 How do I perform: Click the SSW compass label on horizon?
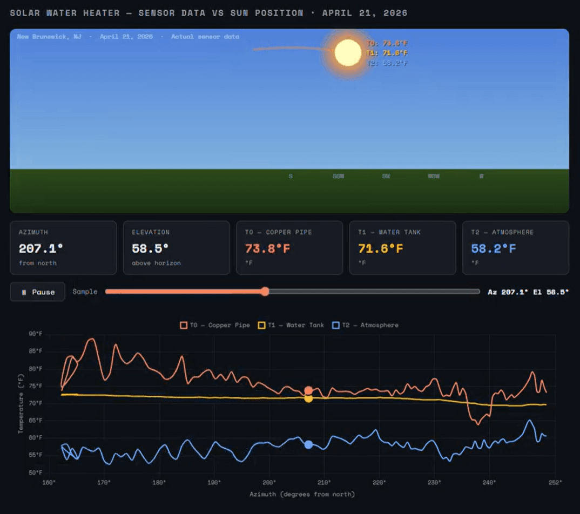click(x=339, y=176)
